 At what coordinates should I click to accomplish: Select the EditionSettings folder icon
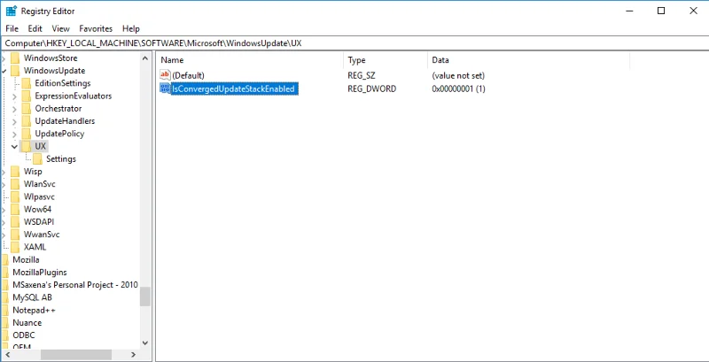pyautogui.click(x=27, y=83)
